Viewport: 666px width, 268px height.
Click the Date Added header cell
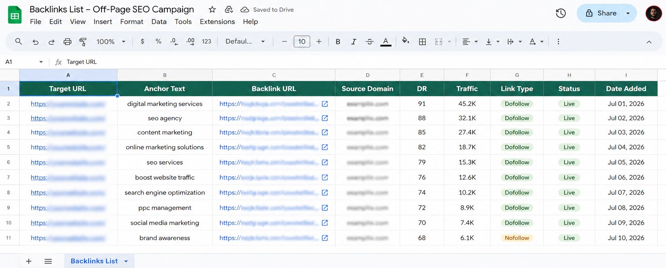coord(626,89)
